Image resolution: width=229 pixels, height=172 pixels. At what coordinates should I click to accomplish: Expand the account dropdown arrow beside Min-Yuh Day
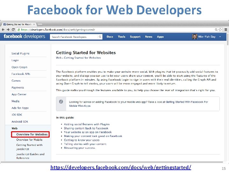point(220,37)
